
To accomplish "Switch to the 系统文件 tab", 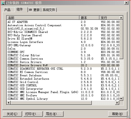I will tap(49, 10).
